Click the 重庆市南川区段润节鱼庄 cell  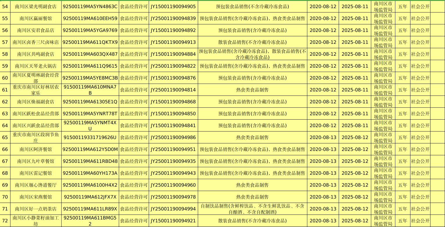[x=36, y=137]
